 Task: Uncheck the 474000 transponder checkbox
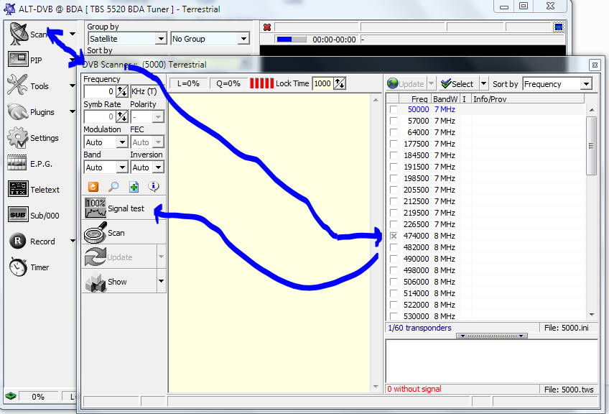[x=393, y=236]
